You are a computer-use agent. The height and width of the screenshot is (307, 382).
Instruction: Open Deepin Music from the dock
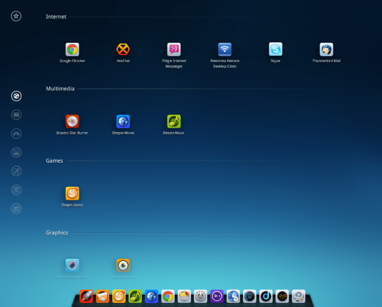click(x=135, y=296)
